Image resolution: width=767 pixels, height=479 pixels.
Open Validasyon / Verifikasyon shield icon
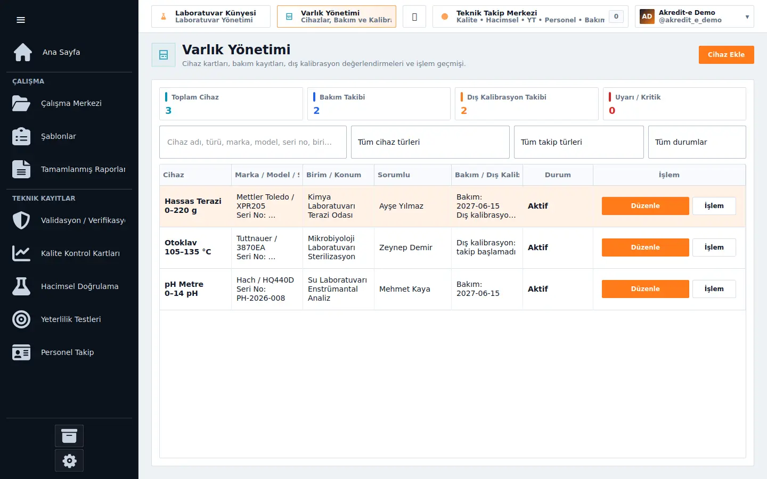click(21, 220)
